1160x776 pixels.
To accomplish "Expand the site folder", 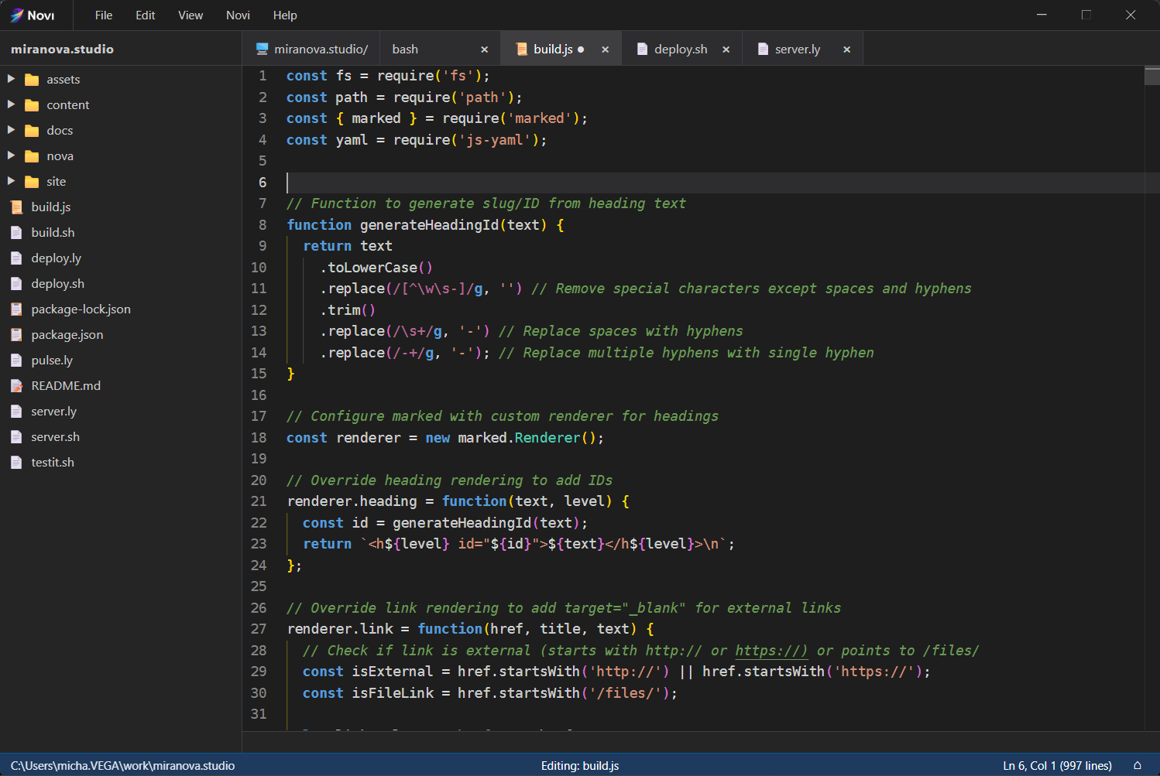I will [11, 181].
